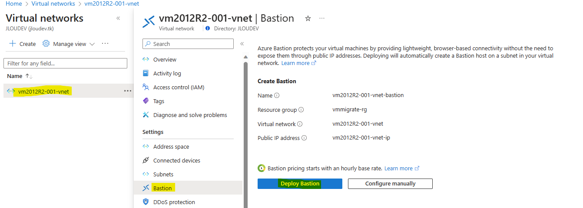Image resolution: width=583 pixels, height=208 pixels.
Task: Click info icon next to Resource group
Action: click(301, 110)
